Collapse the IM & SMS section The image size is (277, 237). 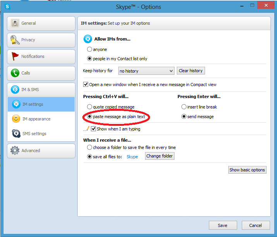(41, 90)
